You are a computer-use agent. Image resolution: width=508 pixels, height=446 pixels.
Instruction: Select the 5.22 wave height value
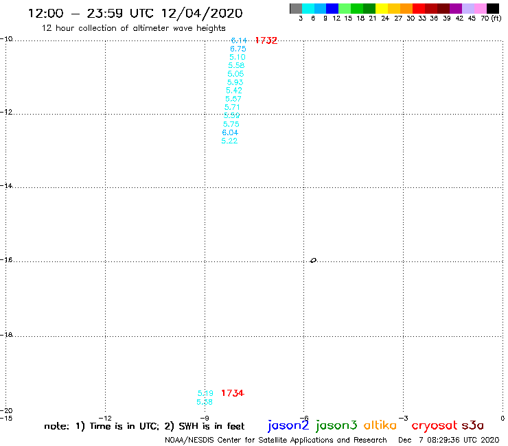click(229, 141)
